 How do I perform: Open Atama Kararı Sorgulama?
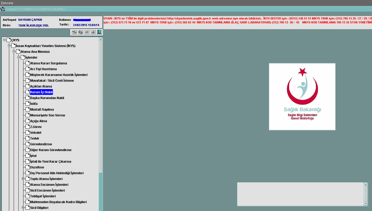pyautogui.click(x=48, y=63)
